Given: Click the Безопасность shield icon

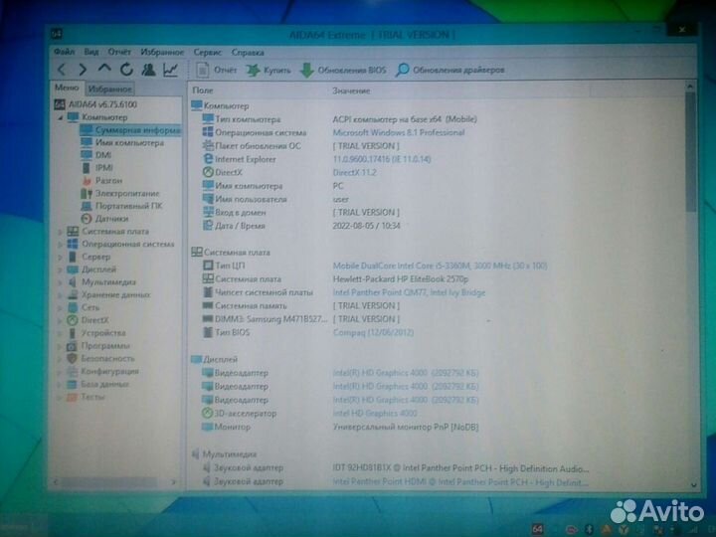Looking at the screenshot, I should tap(73, 358).
